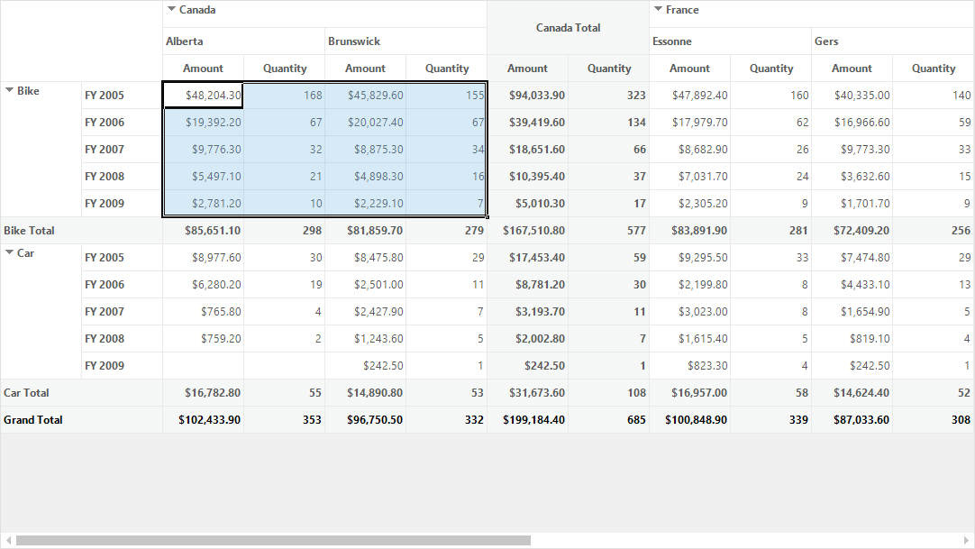Click the Bike Total row header
Viewport: 975px width, 549px height.
pos(81,230)
